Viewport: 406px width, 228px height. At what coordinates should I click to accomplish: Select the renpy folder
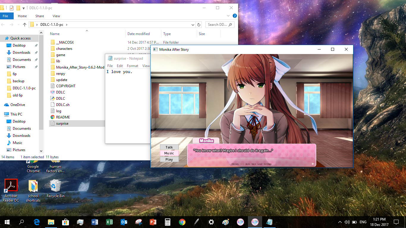pyautogui.click(x=61, y=74)
